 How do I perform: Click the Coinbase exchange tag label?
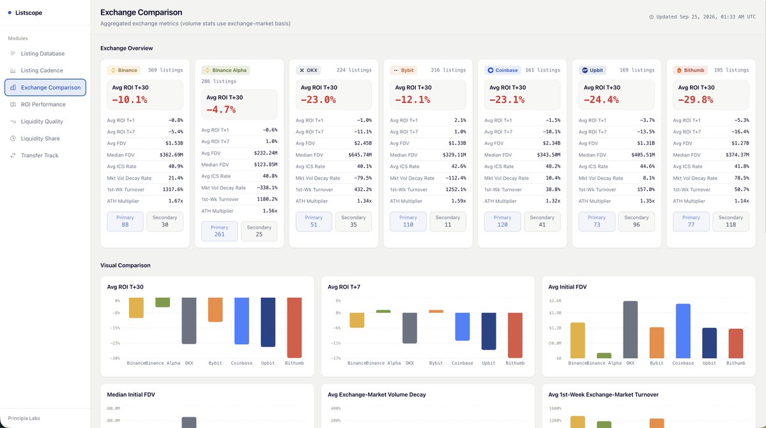(x=503, y=70)
